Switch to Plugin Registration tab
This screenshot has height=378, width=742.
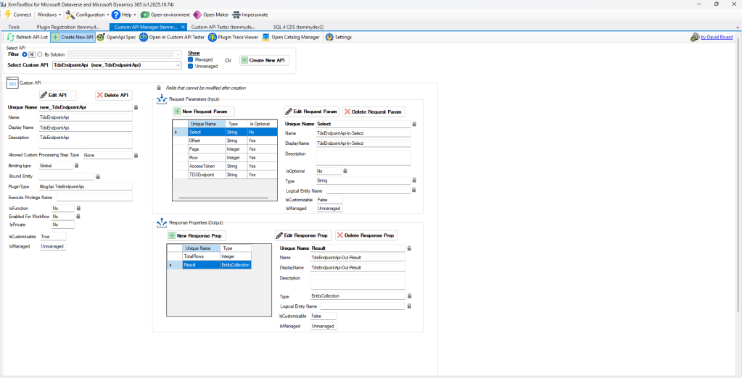(68, 27)
